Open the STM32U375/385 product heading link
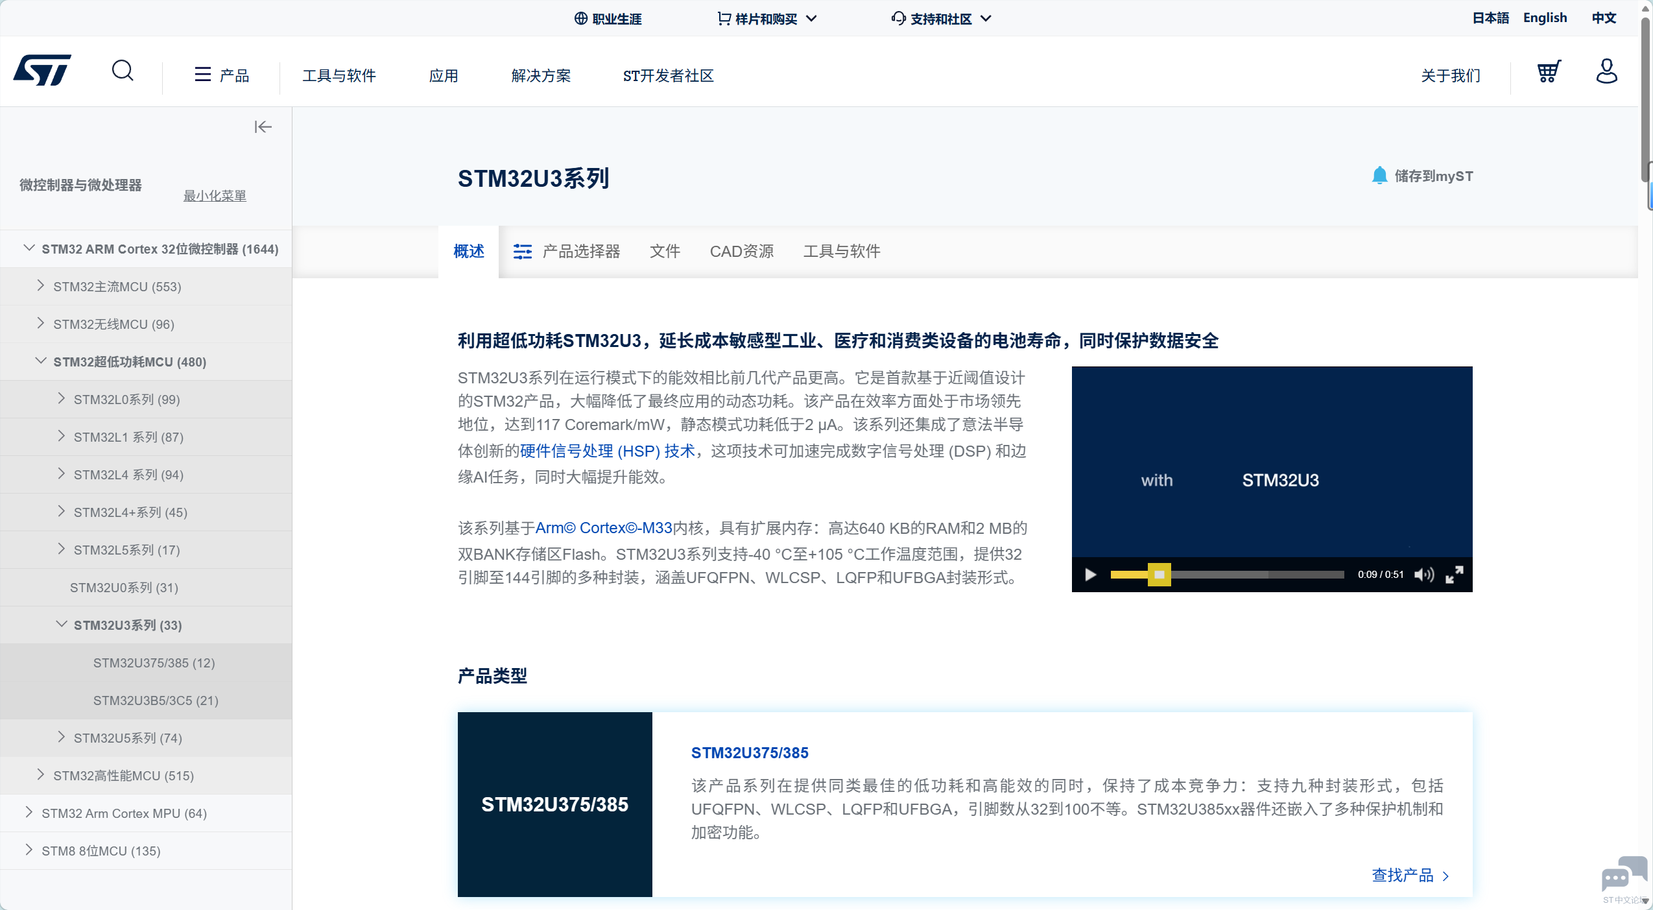 point(750,753)
